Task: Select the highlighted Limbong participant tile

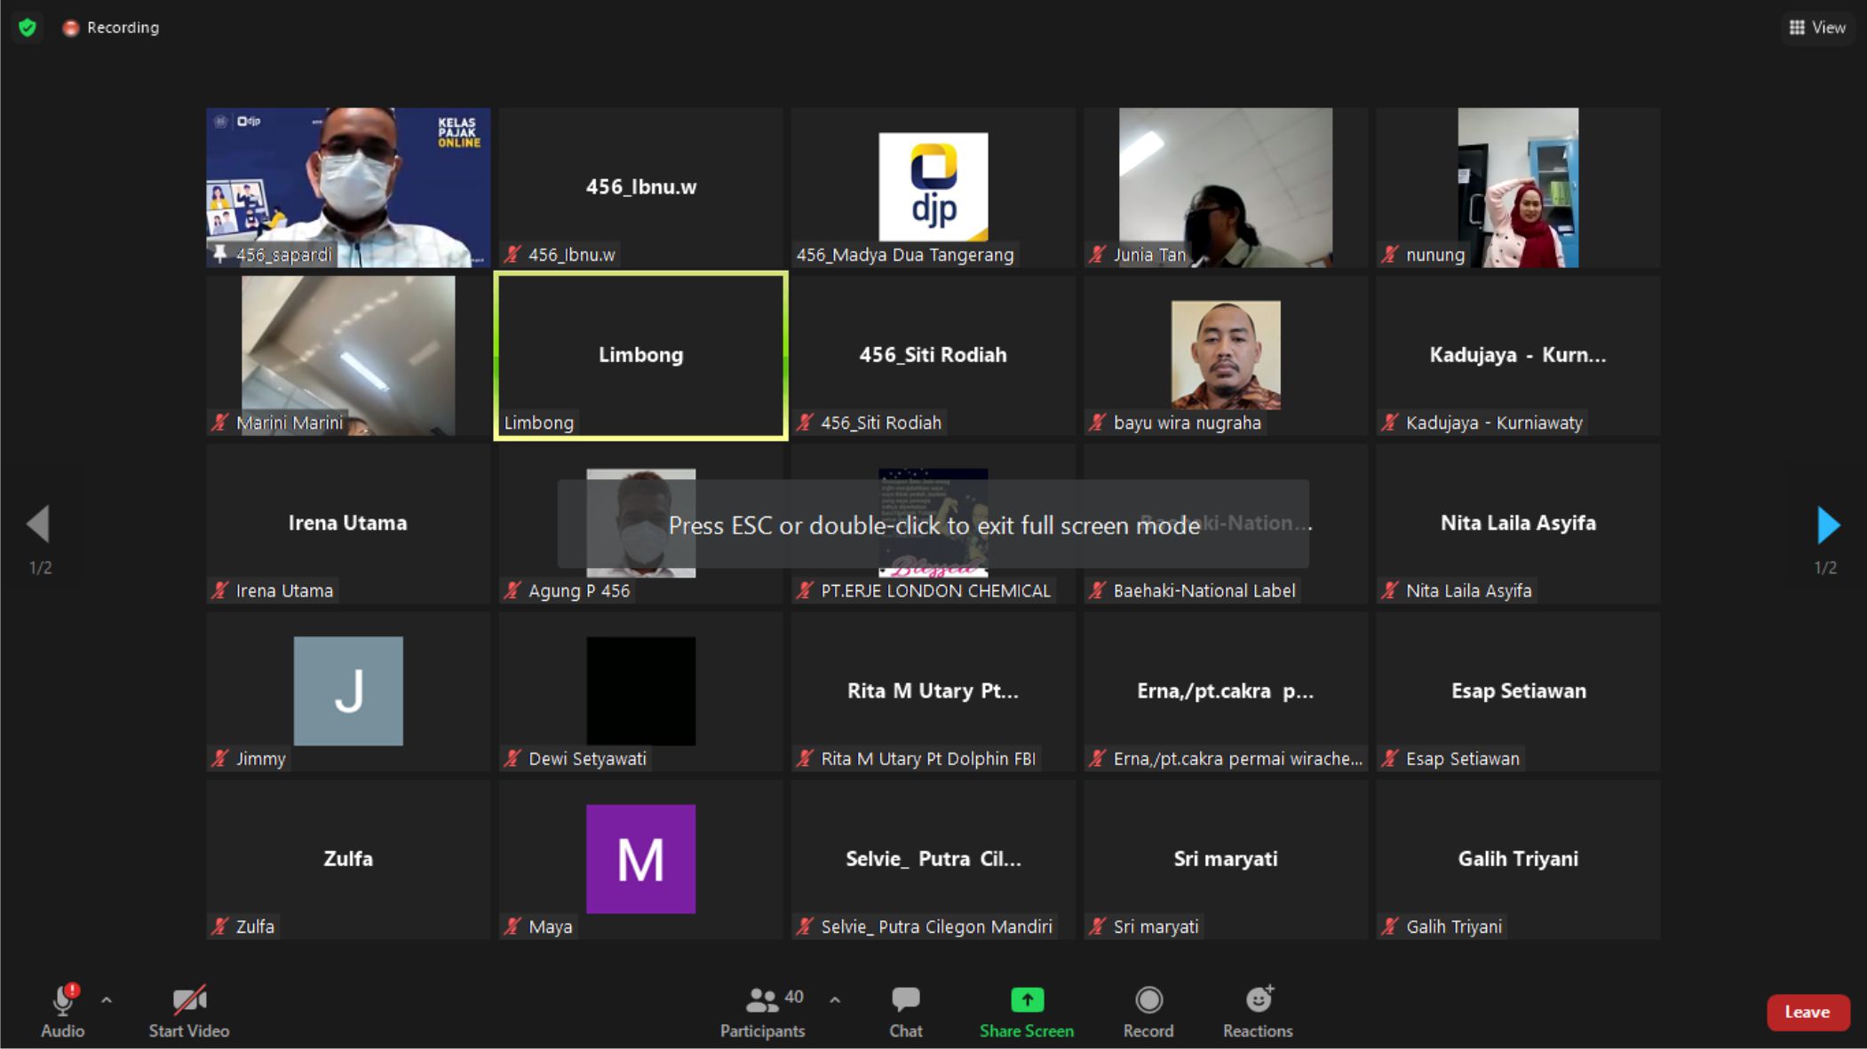Action: click(640, 355)
